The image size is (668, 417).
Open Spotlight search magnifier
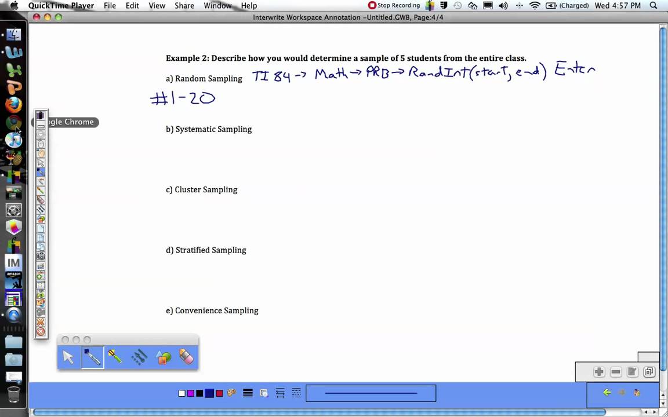(654, 6)
